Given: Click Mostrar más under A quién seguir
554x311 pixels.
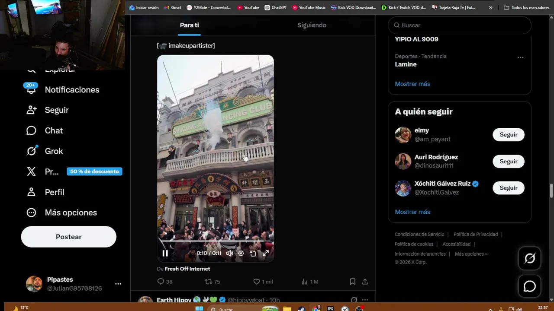Looking at the screenshot, I should click(x=412, y=212).
